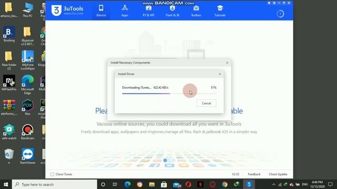
Task: Switch to the Apps tab
Action: 125,10
